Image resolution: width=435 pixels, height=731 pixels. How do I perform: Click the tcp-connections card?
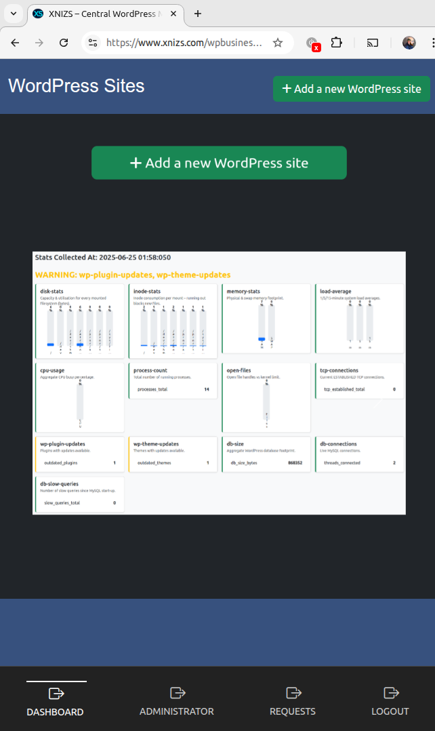point(359,381)
